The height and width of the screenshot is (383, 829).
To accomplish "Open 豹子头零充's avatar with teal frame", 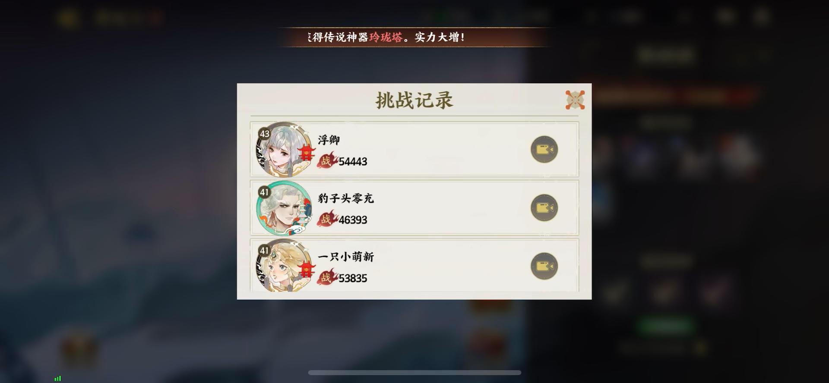I will (x=284, y=208).
